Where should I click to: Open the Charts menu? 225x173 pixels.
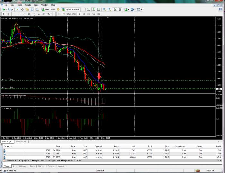pos(28,5)
